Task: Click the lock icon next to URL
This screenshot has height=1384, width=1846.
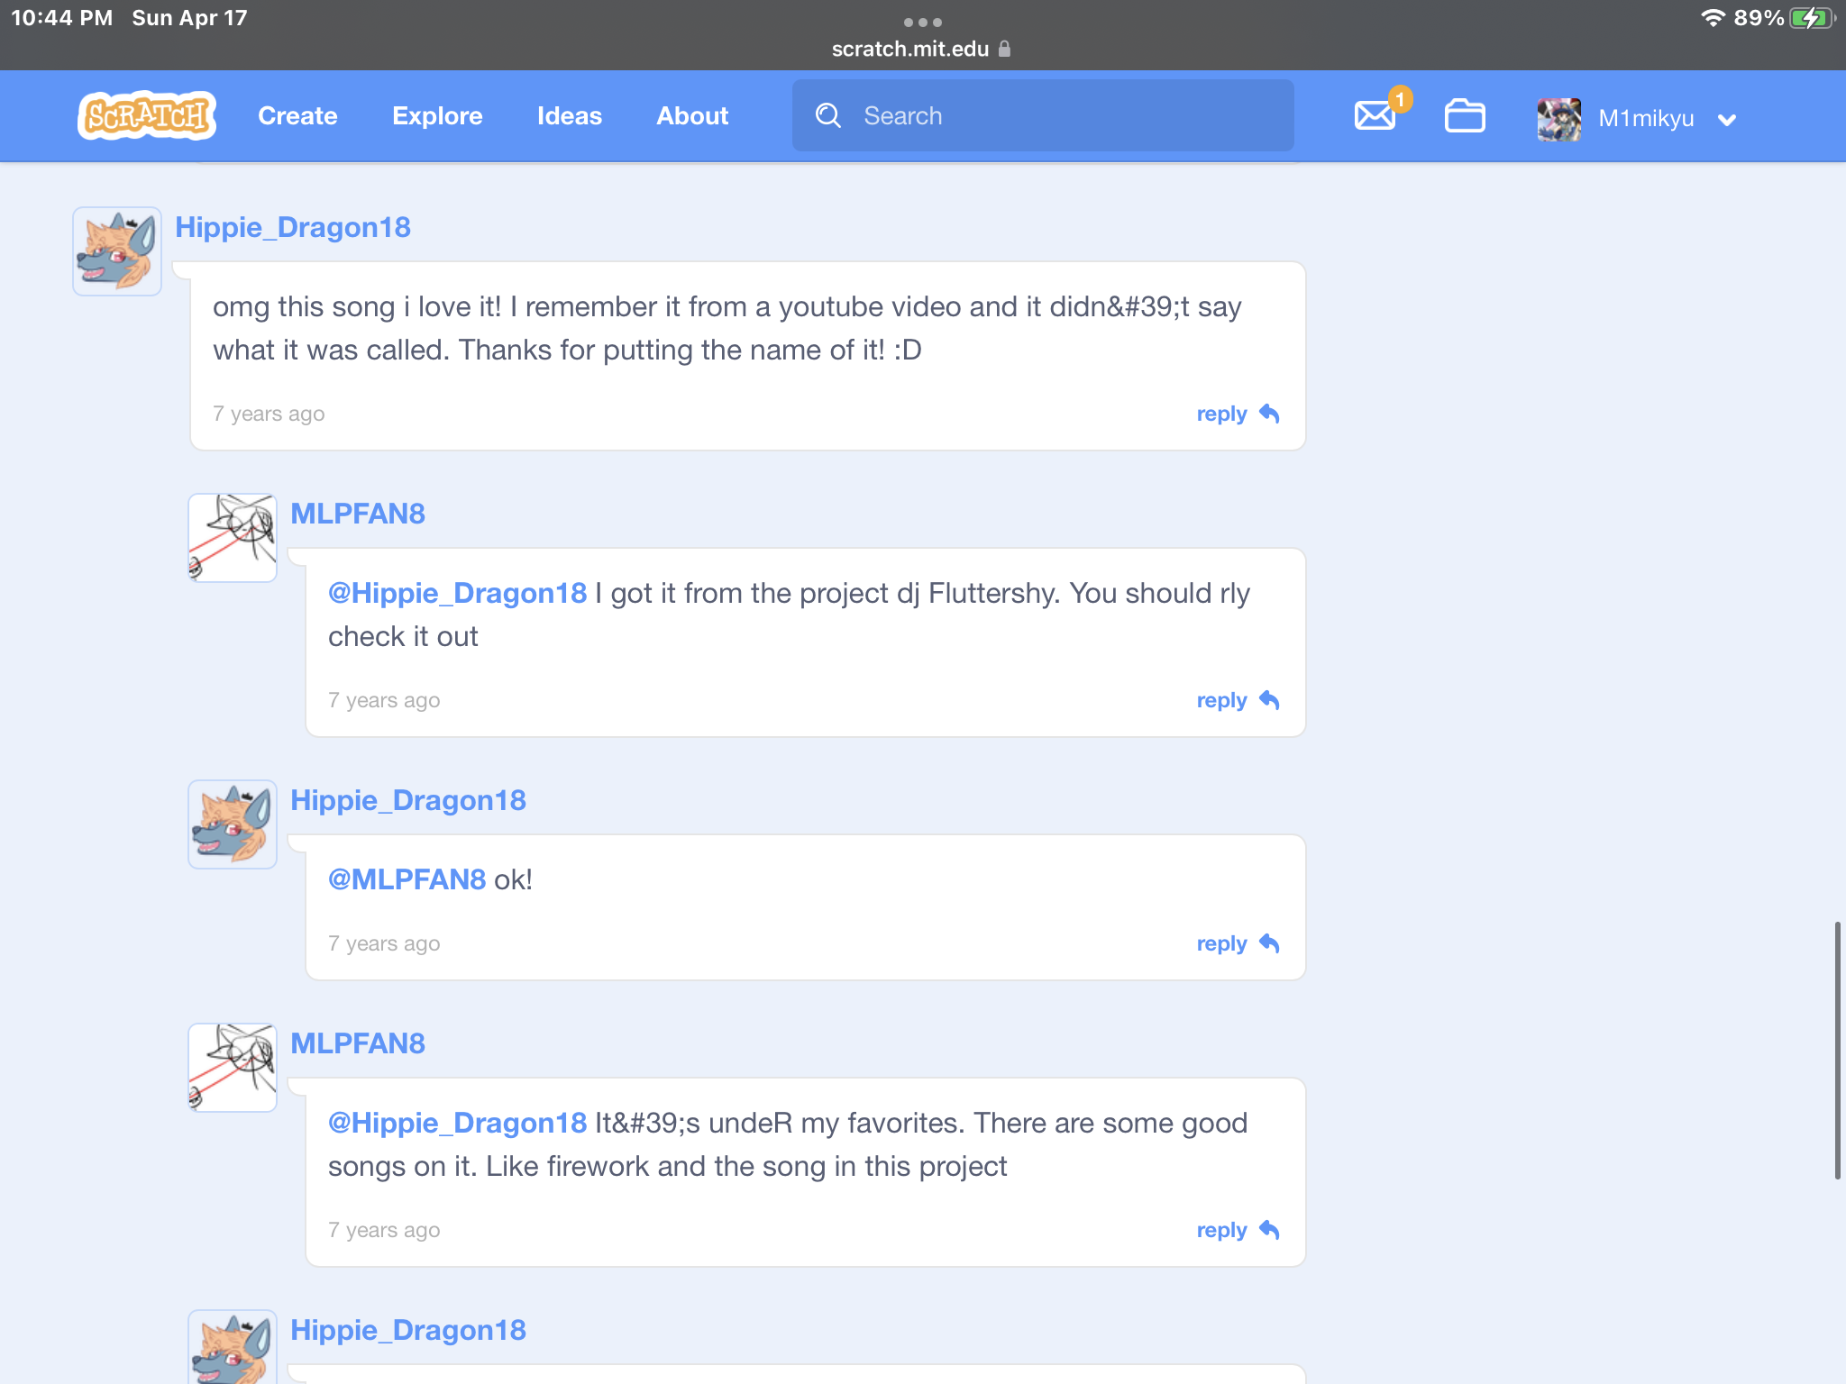Action: [1005, 50]
